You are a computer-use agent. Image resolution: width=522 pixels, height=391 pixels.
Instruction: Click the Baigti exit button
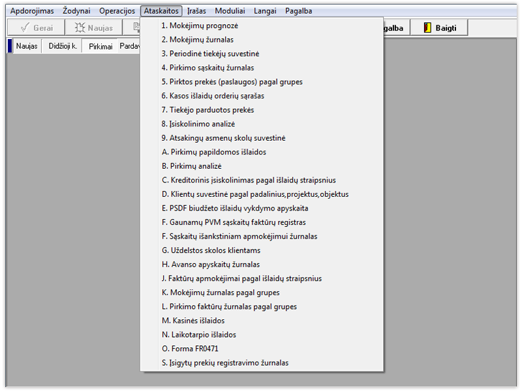(x=439, y=27)
